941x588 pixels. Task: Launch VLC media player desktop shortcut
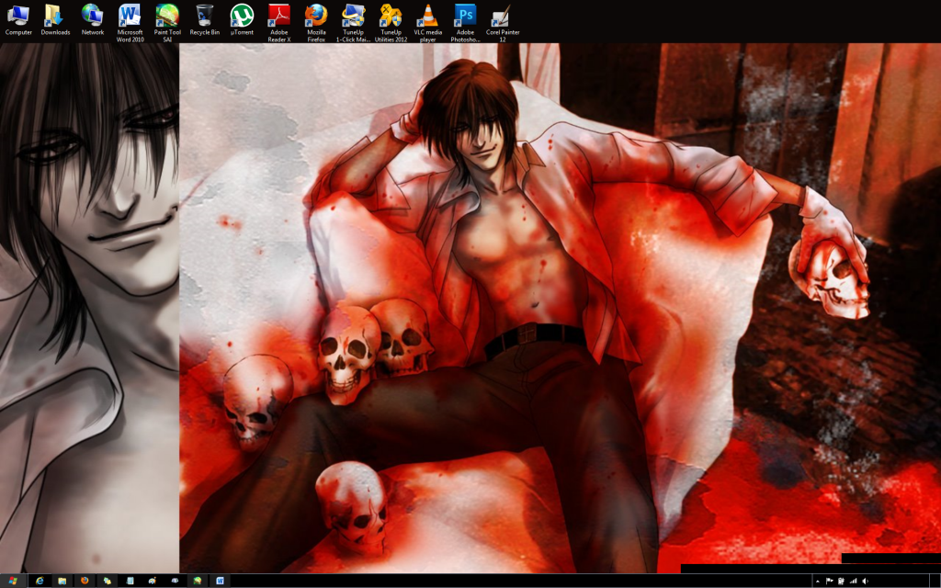coord(428,23)
